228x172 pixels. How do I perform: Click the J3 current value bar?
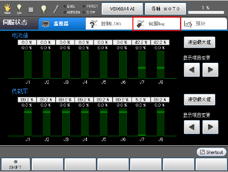tap(66, 65)
